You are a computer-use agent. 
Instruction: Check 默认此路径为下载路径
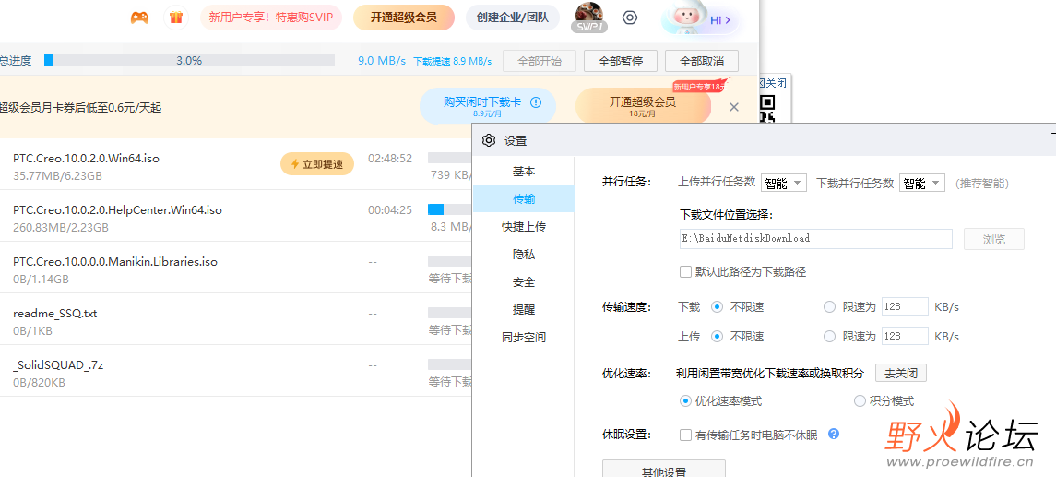click(x=685, y=272)
